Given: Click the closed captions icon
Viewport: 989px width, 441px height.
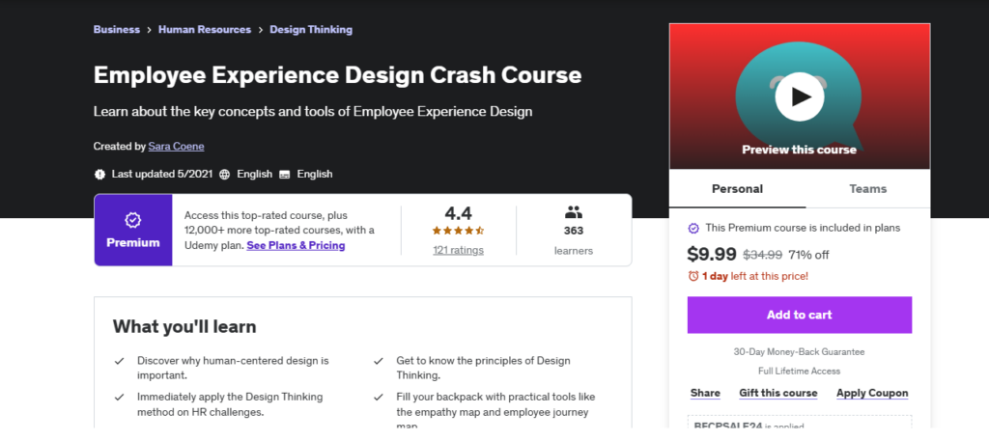Looking at the screenshot, I should coord(285,175).
